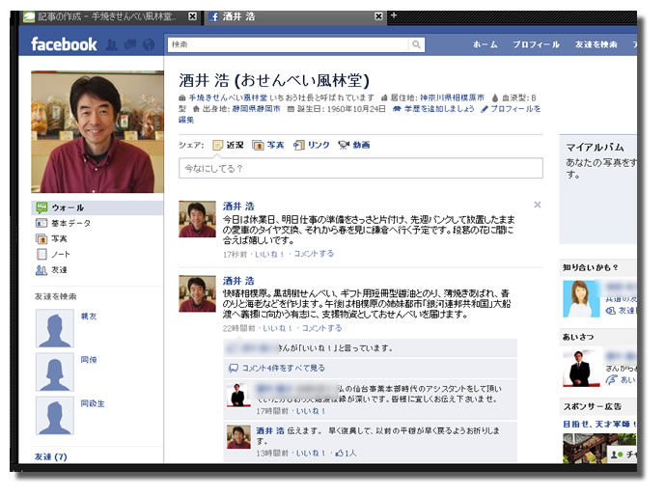
Task: Open マイアルバム heading
Action: (595, 148)
